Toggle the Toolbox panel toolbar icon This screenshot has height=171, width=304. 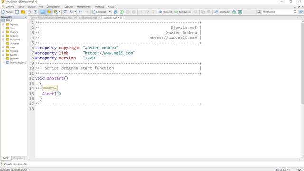point(49,12)
